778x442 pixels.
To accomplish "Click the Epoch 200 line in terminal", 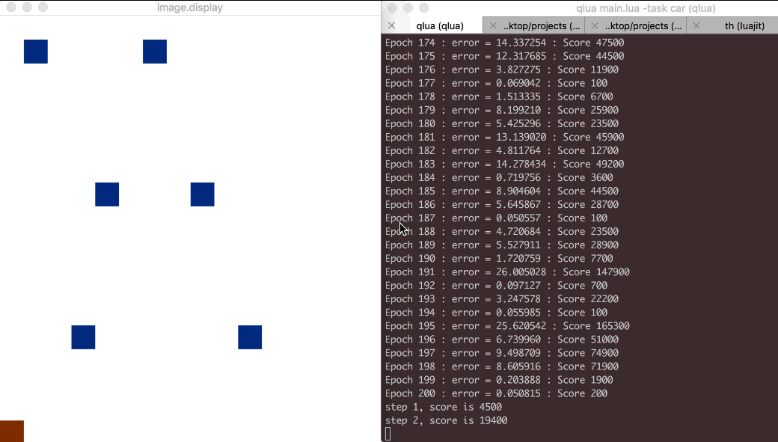I will tap(496, 393).
